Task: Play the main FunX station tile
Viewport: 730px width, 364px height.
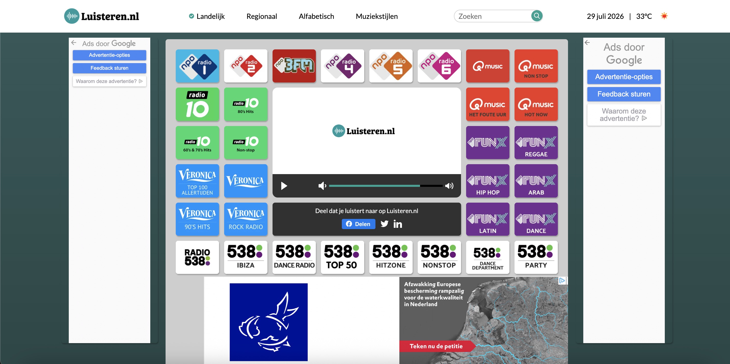Action: pyautogui.click(x=488, y=143)
